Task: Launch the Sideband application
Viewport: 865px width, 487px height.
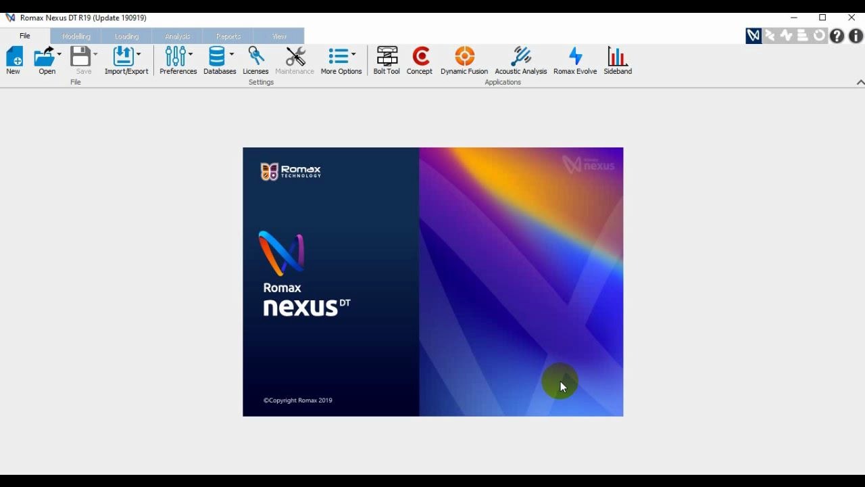Action: (617, 57)
